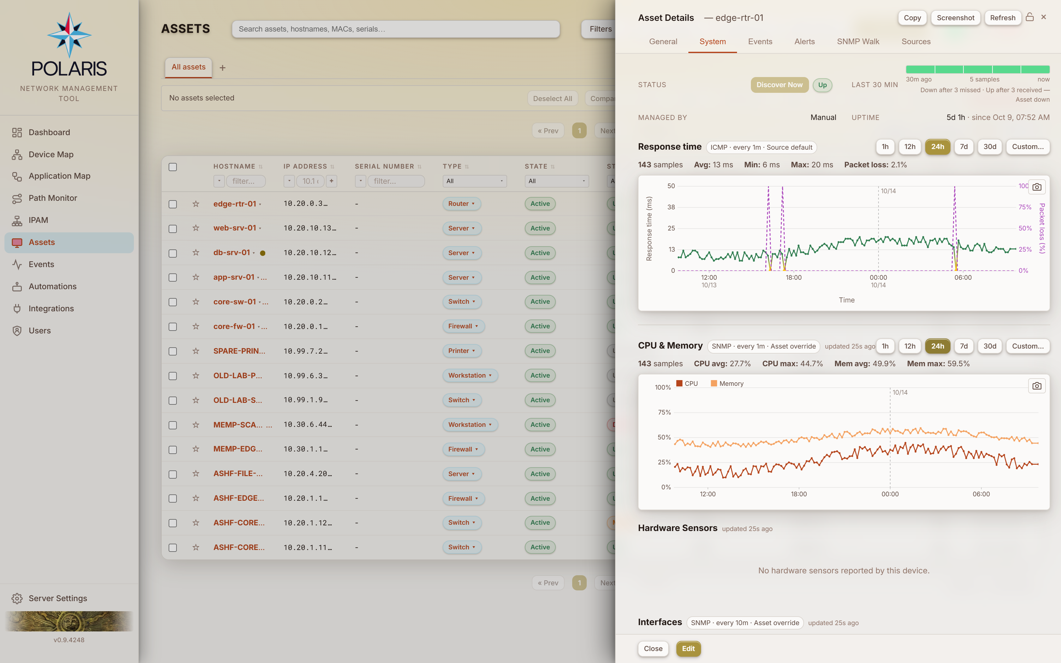This screenshot has width=1061, height=663.
Task: Check the last ASHF-CORE row checkbox
Action: (173, 548)
